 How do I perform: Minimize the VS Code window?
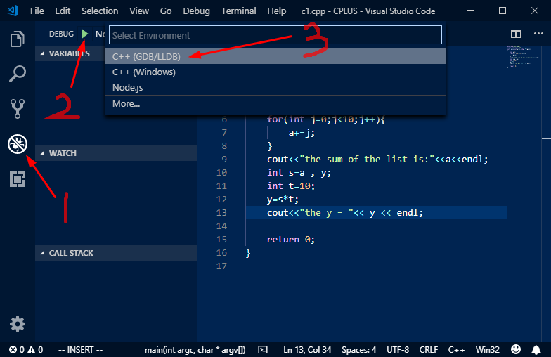pos(469,11)
